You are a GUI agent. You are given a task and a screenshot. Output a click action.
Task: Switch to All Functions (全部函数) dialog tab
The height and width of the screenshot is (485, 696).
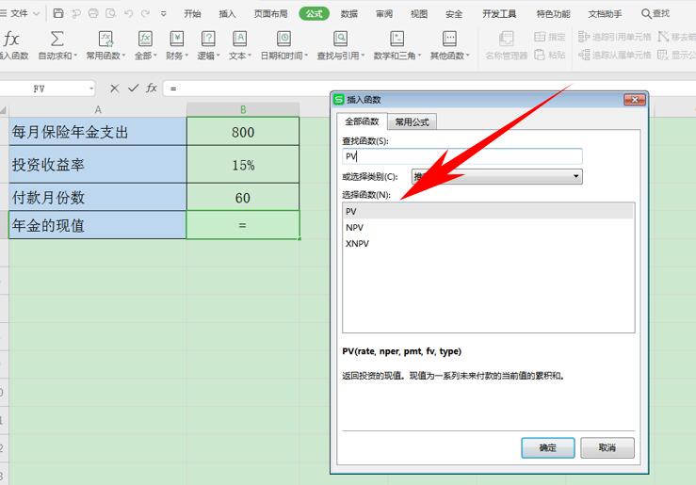(x=363, y=121)
